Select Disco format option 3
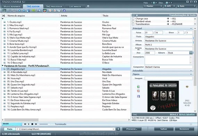 pos(171,3)
